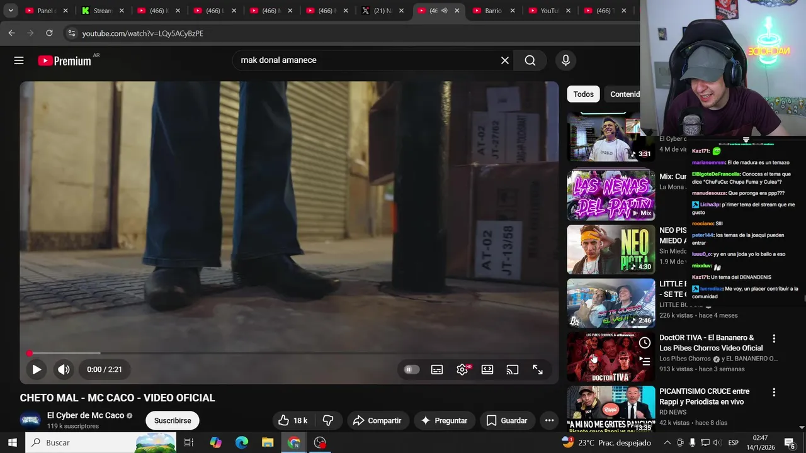Dislike the video

pos(328,420)
